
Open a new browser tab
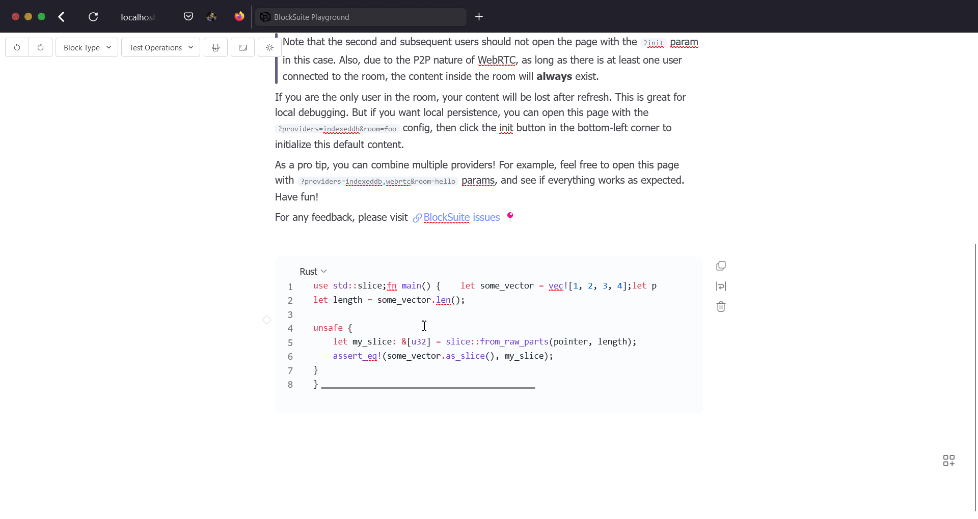pyautogui.click(x=479, y=16)
